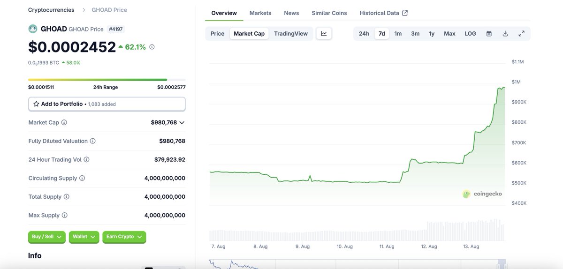Click the $0.0002452 price value
This screenshot has width=563, height=269.
pyautogui.click(x=72, y=47)
